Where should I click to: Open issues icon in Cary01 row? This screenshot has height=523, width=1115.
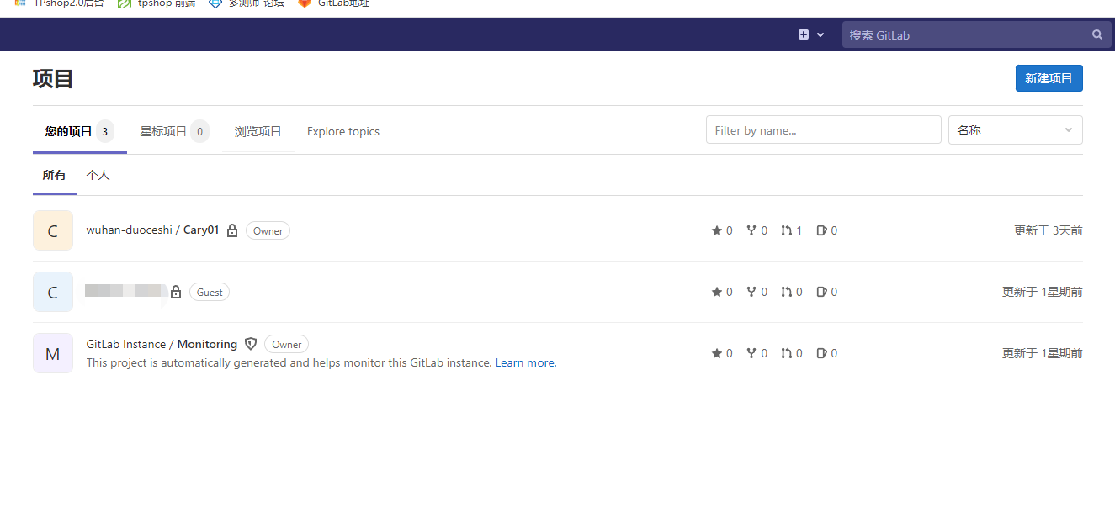[x=821, y=230]
